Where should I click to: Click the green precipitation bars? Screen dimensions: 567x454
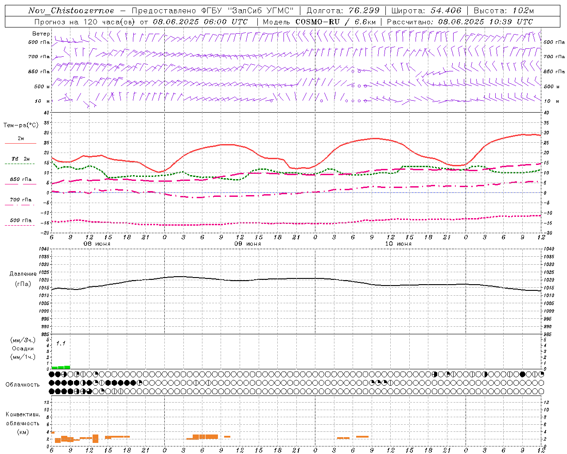[x=61, y=367]
